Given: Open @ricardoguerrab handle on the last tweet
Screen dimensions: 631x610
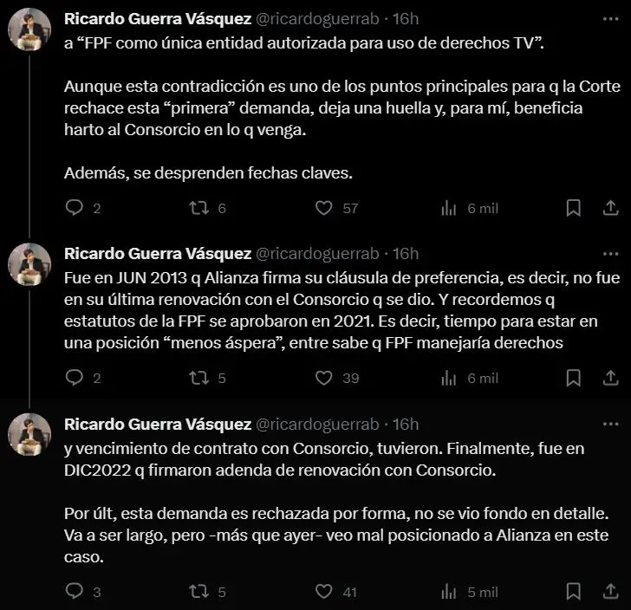Looking at the screenshot, I should point(315,425).
